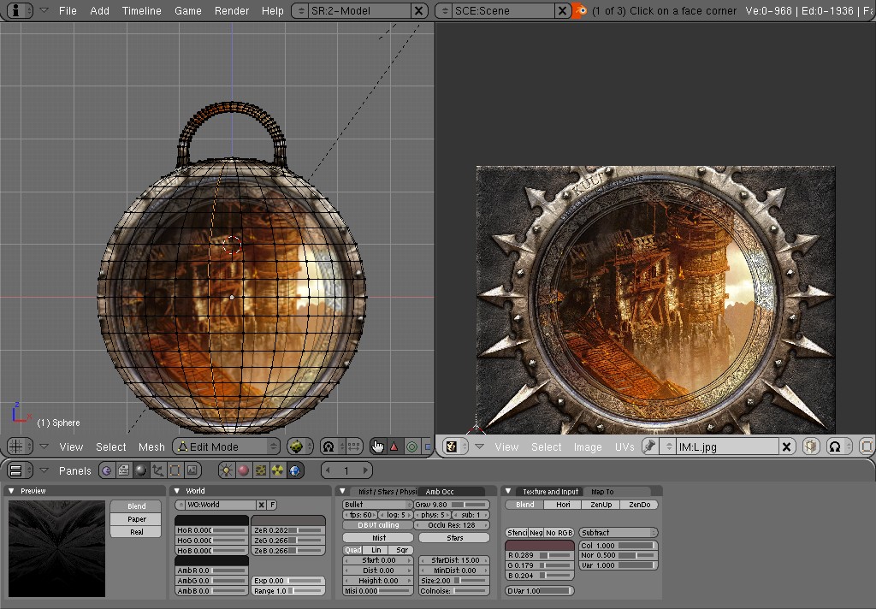Open the Scene context image icon
Screen dimensions: 876x609
pos(192,470)
